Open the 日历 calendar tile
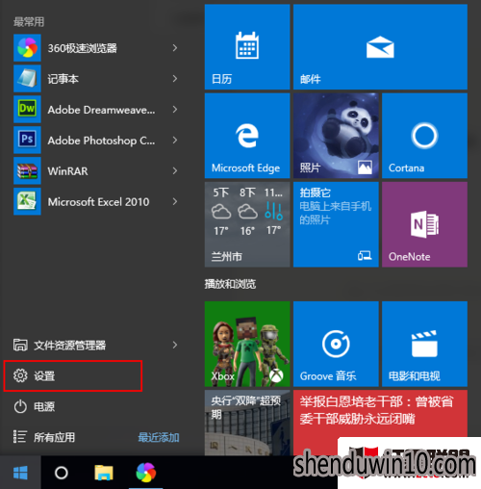The image size is (481, 489). tap(247, 47)
